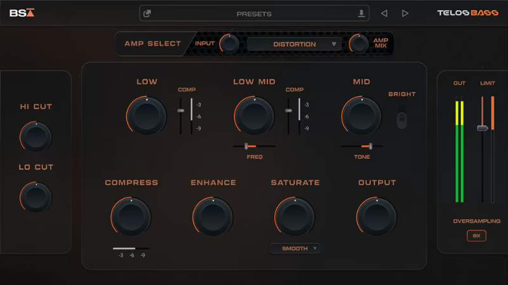The height and width of the screenshot is (285, 508).
Task: Click the save preset download icon
Action: [x=361, y=13]
